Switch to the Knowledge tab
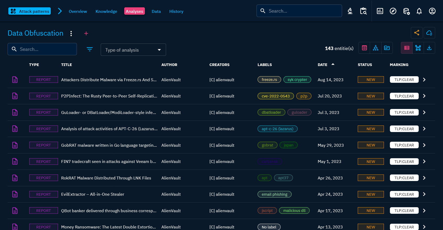Viewport: 443px width, 230px height. 106,11
